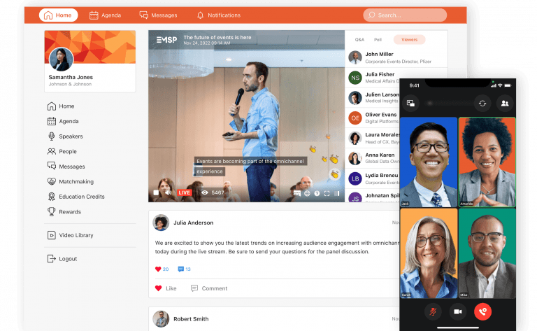Screen dimensions: 537x331
Task: Open participants list on phone call
Action: [x=503, y=103]
